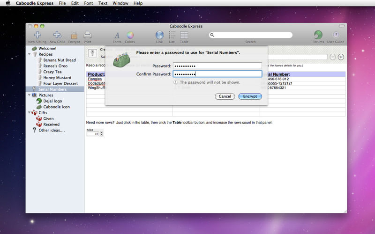Screen dimensions: 375x234
Task: Click the Password field
Action: pyautogui.click(x=217, y=66)
